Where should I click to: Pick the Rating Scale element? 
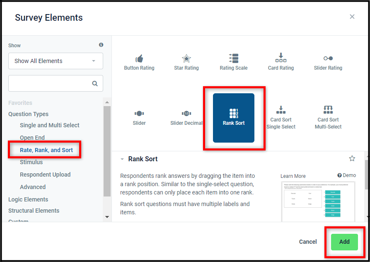pyautogui.click(x=234, y=63)
